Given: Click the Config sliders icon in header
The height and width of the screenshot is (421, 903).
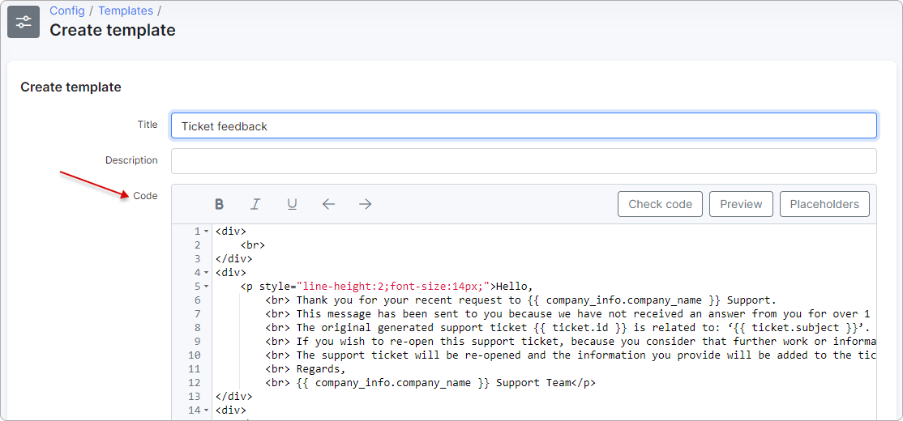Looking at the screenshot, I should tap(24, 22).
